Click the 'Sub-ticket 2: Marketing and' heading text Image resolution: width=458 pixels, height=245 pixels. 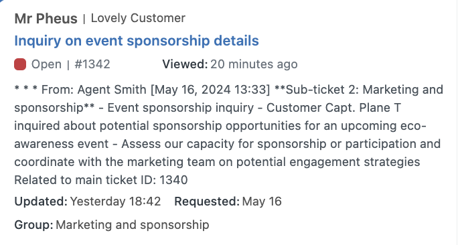point(364,90)
